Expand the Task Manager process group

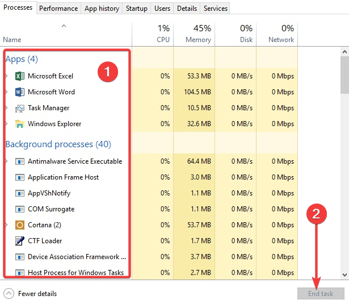tap(7, 108)
